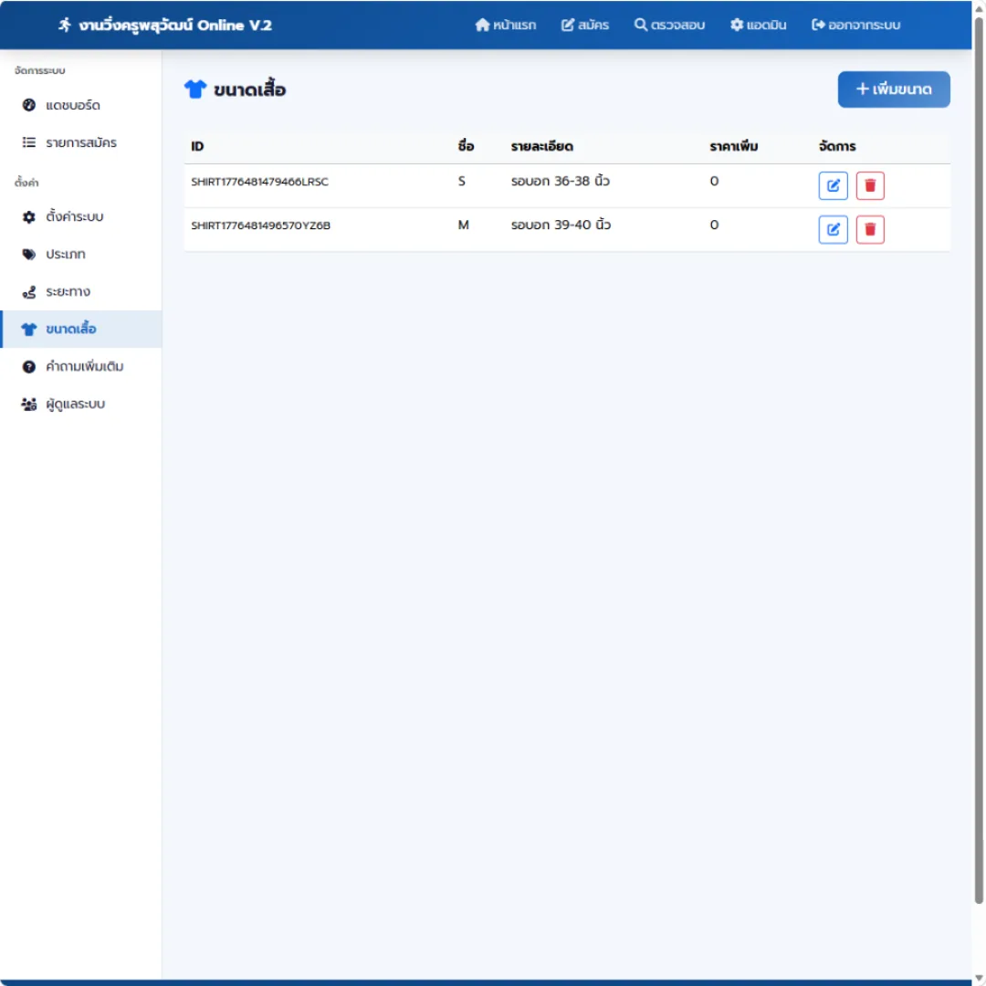Click the blue shirt icon beside heading
The height and width of the screenshot is (986, 986).
[x=195, y=89]
